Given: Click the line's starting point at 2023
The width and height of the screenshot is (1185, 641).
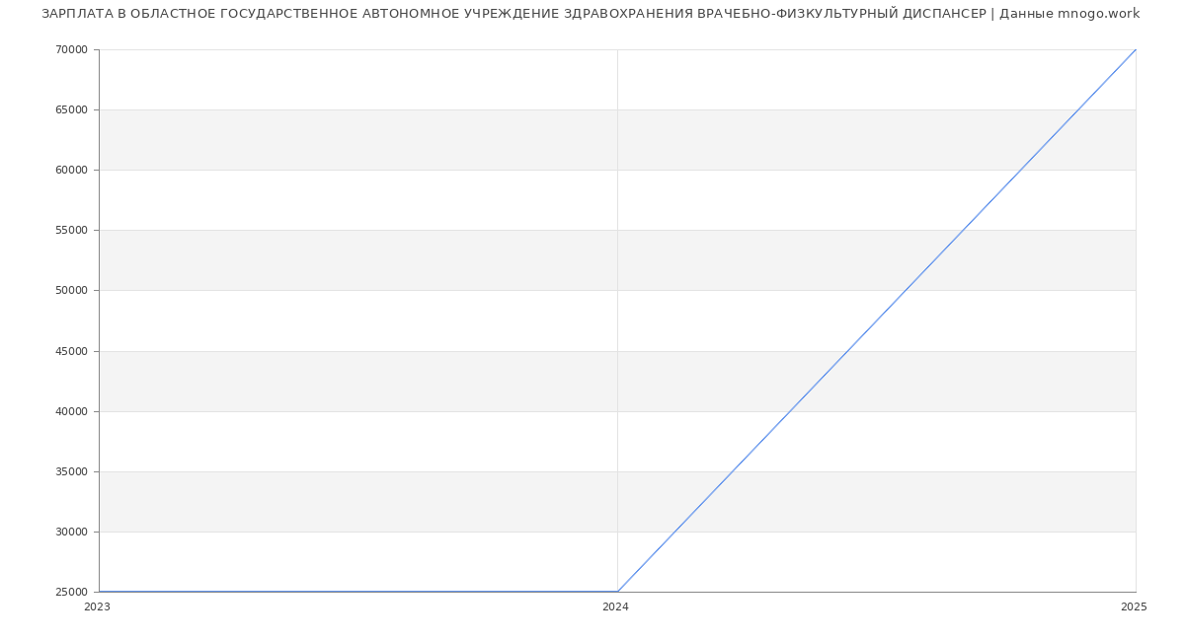Looking at the screenshot, I should (99, 592).
